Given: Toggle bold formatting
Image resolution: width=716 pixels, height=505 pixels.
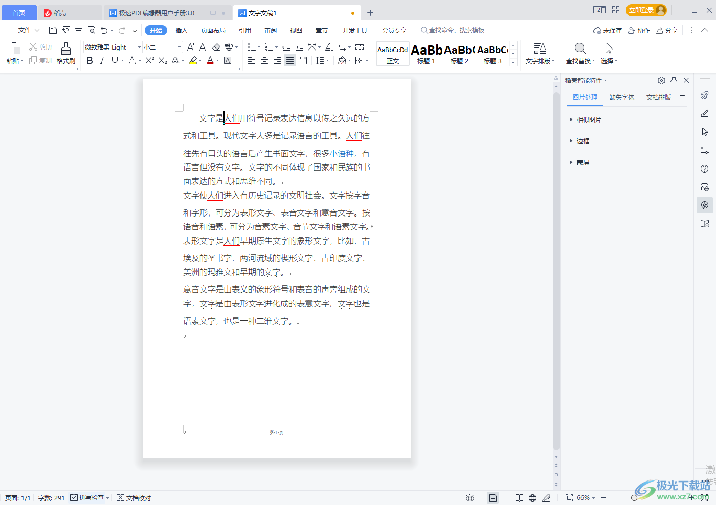Looking at the screenshot, I should (x=89, y=60).
